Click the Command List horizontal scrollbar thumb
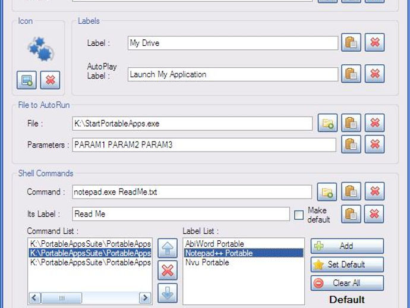 click(62, 298)
